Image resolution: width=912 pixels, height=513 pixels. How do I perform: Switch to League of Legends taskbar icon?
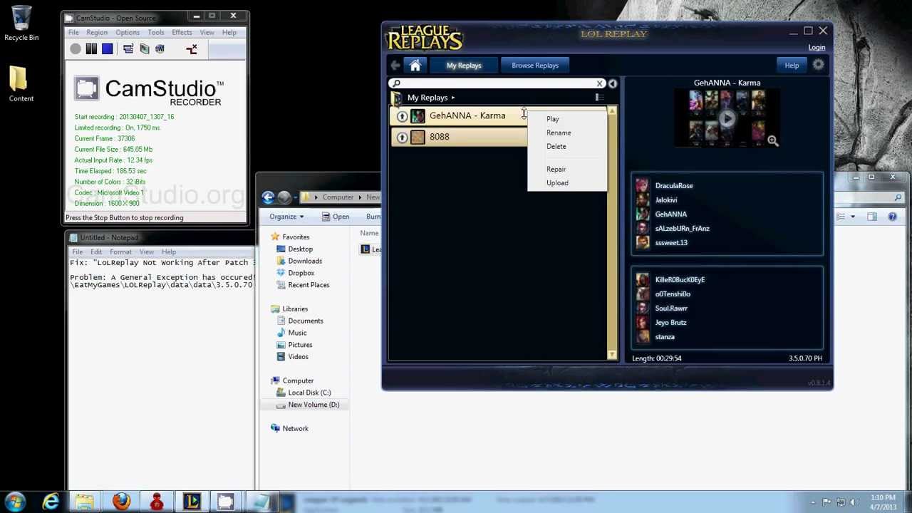pos(192,502)
